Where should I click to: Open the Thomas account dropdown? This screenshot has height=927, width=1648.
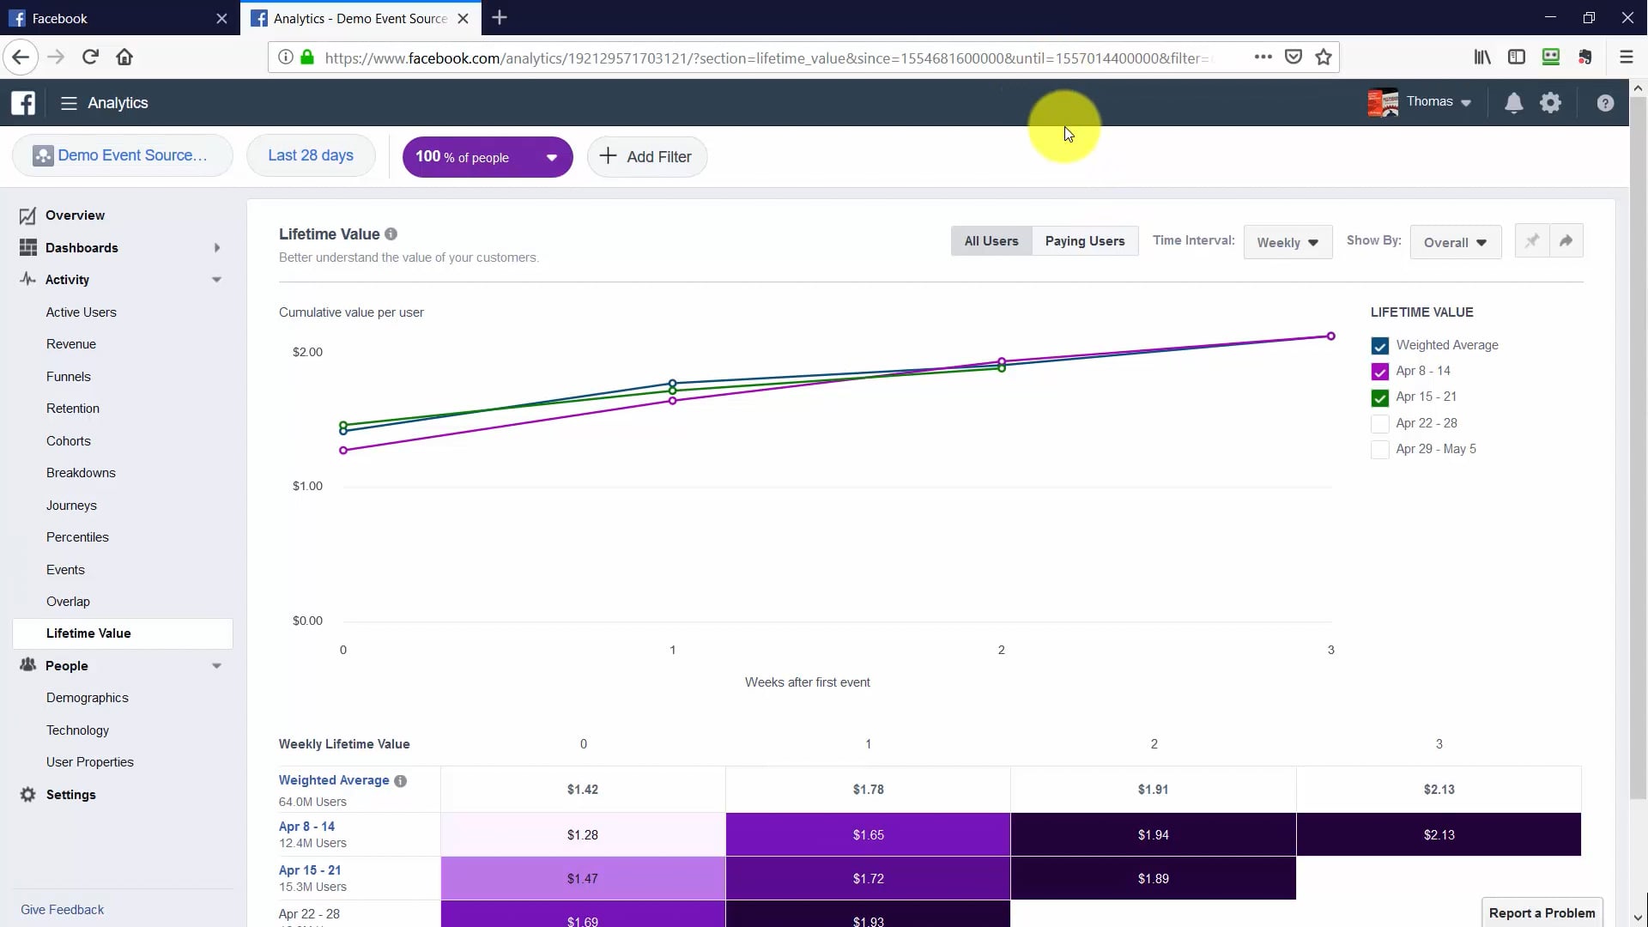click(x=1420, y=102)
